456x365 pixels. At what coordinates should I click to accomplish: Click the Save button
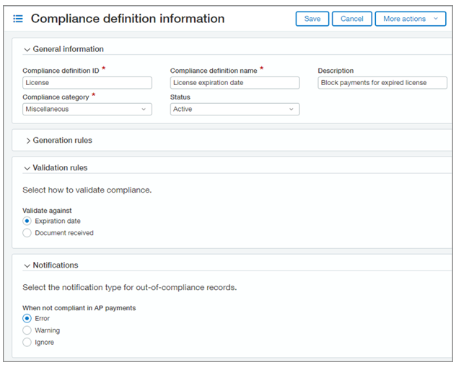point(312,19)
